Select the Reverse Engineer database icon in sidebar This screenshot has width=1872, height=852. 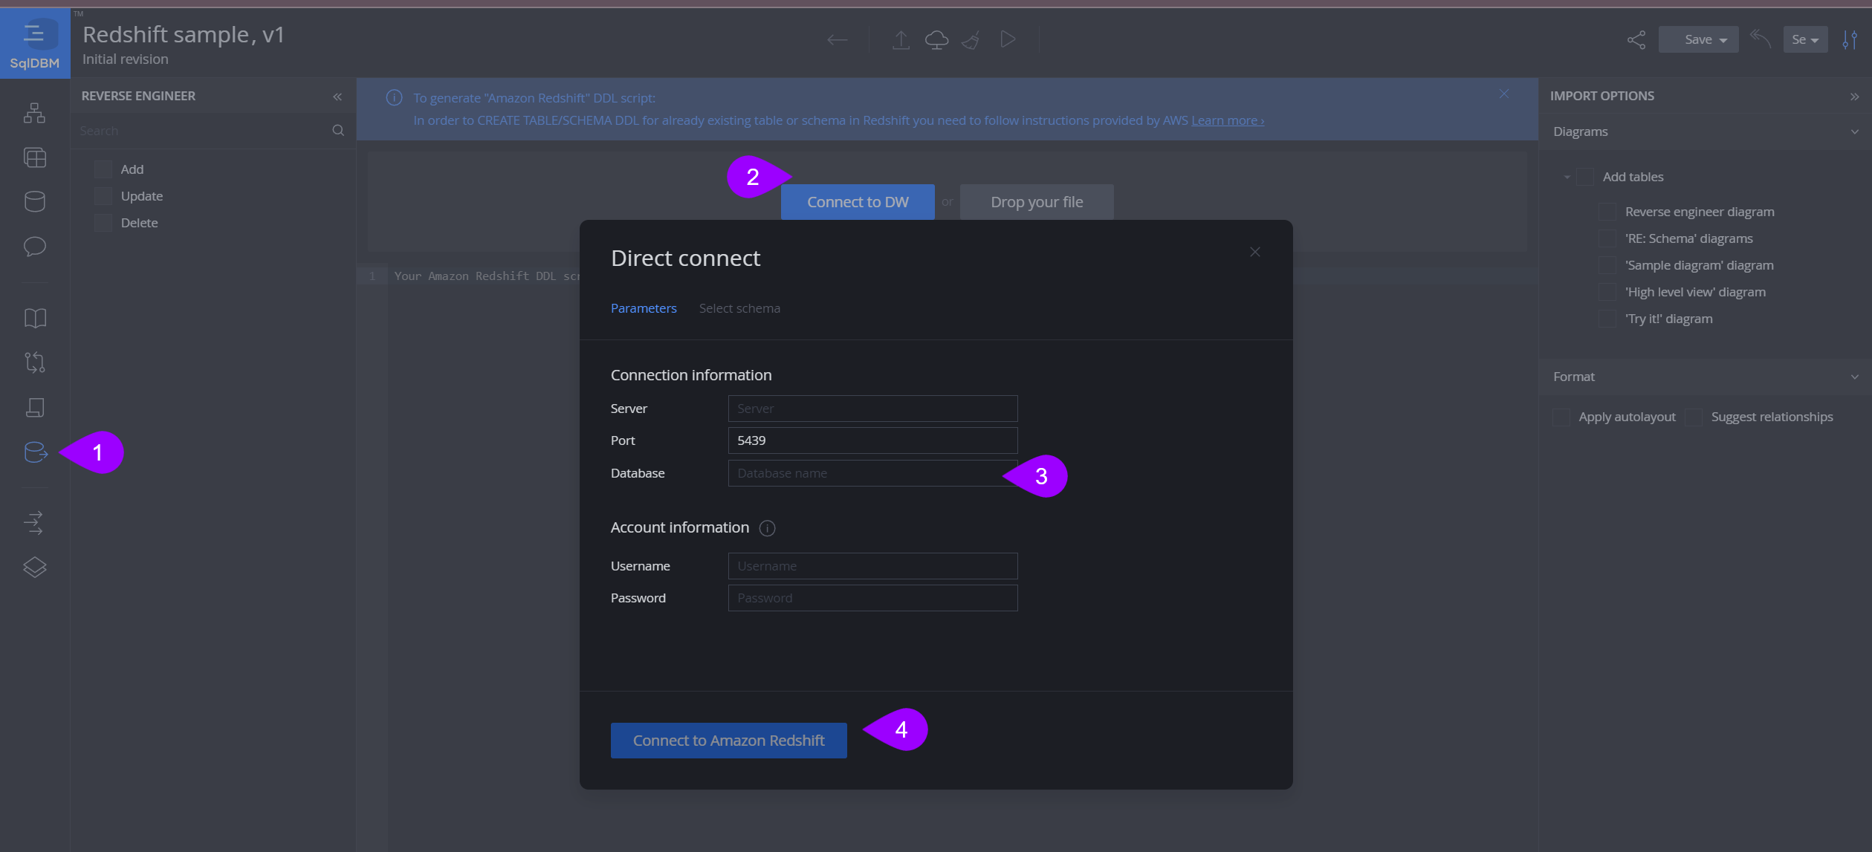tap(34, 452)
